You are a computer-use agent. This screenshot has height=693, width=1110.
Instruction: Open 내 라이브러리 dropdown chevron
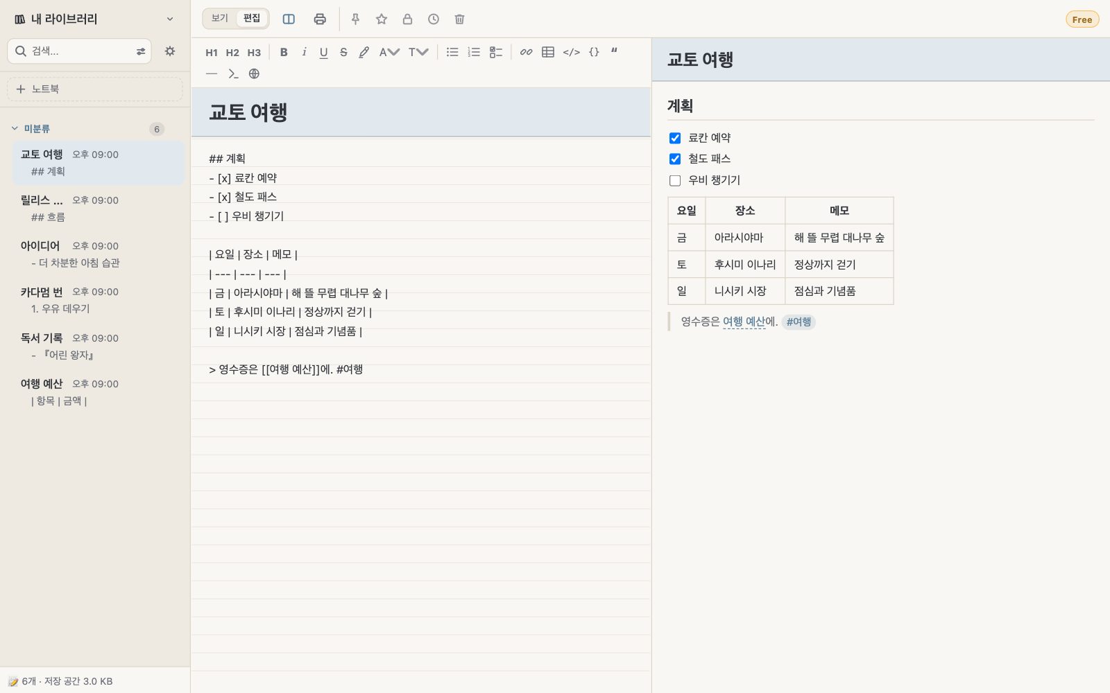point(170,19)
